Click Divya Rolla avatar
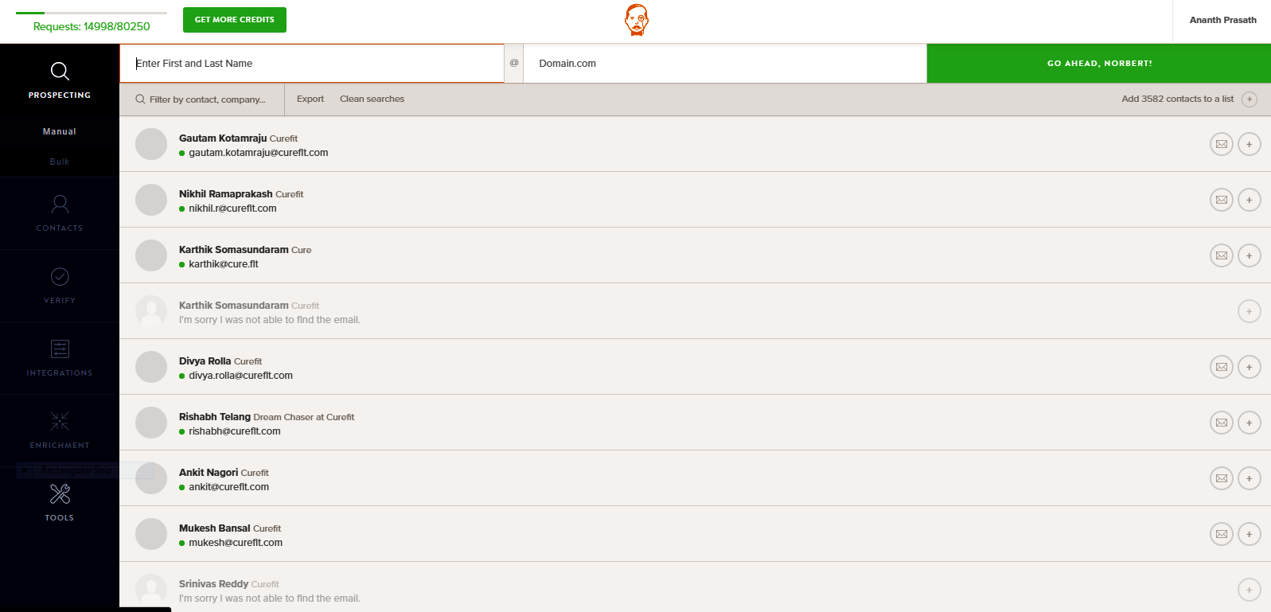1271x612 pixels. click(151, 367)
